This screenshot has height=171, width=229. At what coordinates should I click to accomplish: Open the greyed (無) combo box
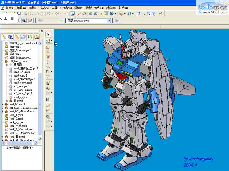(x=50, y=21)
